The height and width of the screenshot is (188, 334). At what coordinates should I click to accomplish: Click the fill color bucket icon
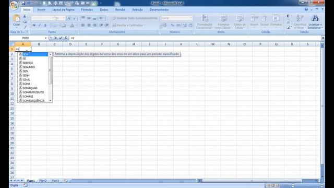pyautogui.click(x=64, y=26)
